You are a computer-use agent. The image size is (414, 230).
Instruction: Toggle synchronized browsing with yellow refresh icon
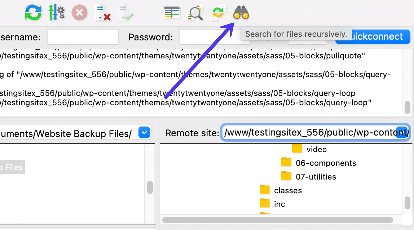pyautogui.click(x=218, y=13)
